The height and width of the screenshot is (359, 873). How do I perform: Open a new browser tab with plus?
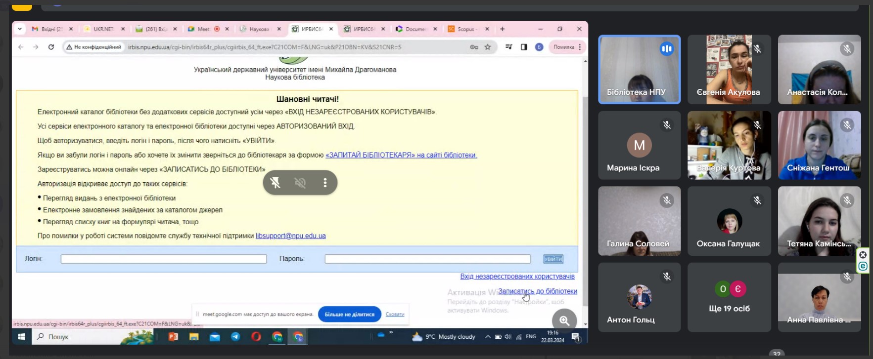[x=503, y=29]
